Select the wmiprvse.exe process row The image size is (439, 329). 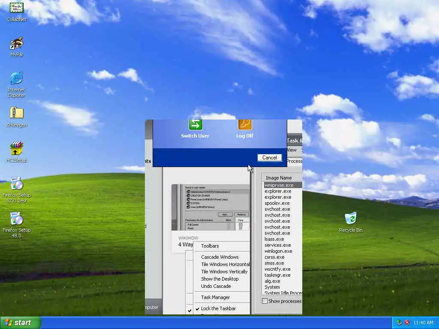283,185
